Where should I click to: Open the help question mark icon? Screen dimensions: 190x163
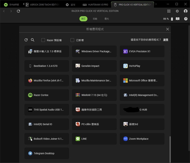click(x=186, y=19)
